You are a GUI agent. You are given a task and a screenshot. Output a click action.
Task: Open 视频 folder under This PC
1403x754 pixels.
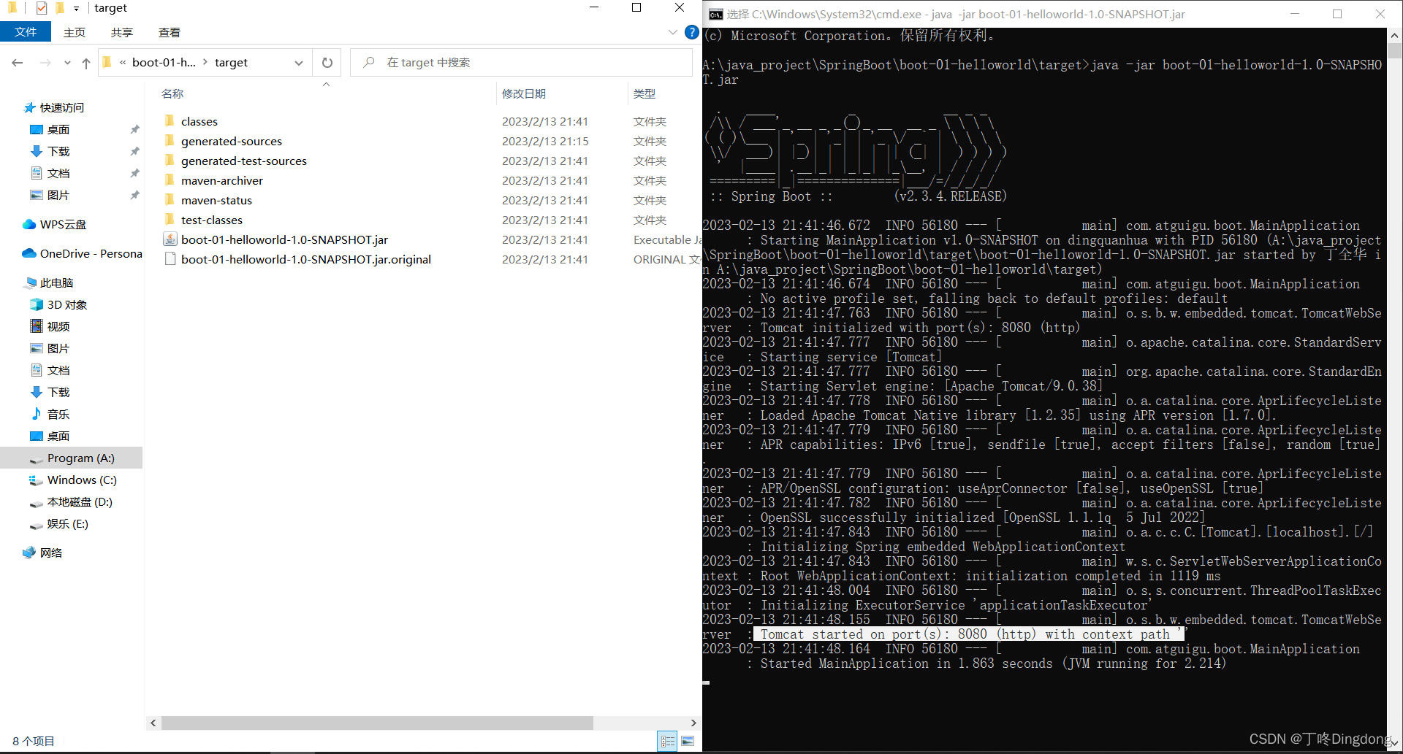click(x=58, y=326)
